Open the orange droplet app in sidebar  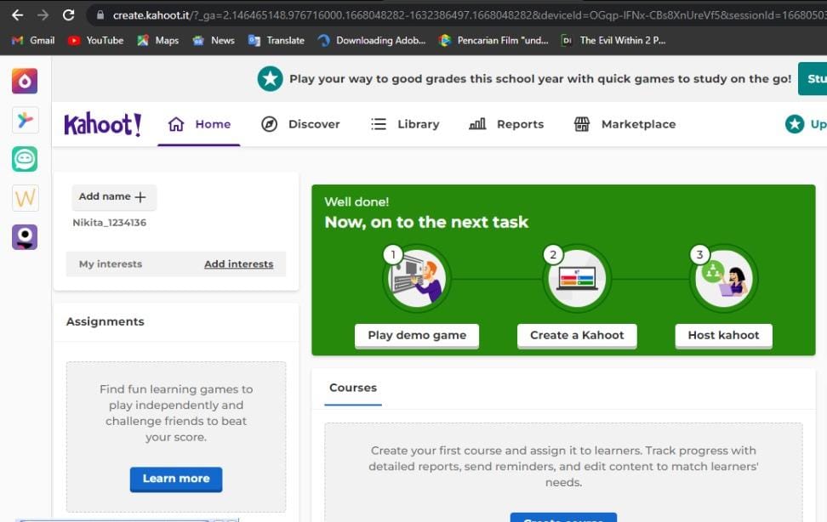[25, 82]
